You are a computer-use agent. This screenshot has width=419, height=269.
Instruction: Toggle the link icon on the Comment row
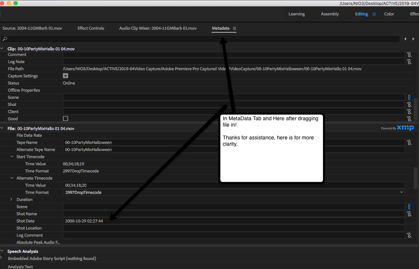[409, 54]
